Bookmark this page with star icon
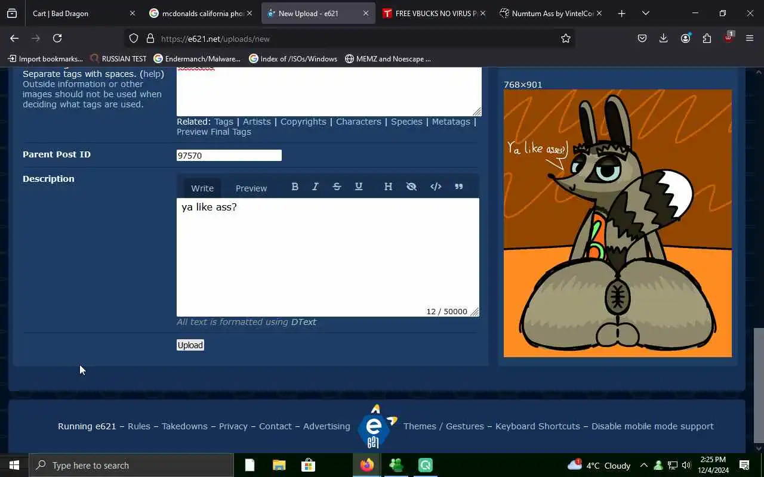The image size is (764, 477). 566,38
